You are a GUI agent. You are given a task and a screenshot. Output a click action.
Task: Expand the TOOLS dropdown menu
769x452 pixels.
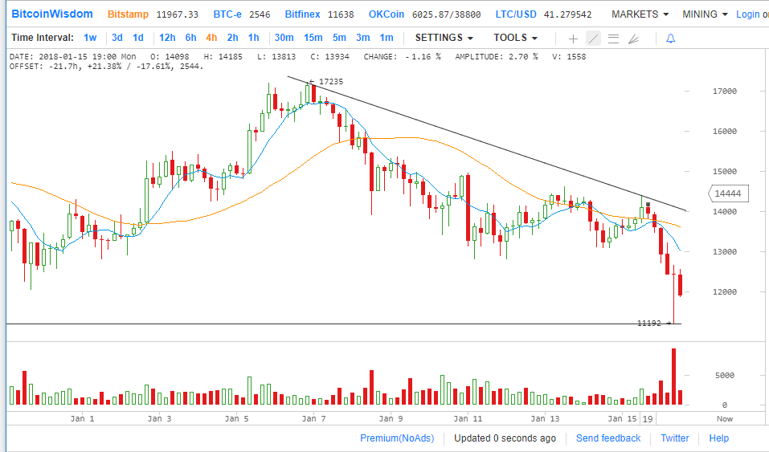[515, 38]
